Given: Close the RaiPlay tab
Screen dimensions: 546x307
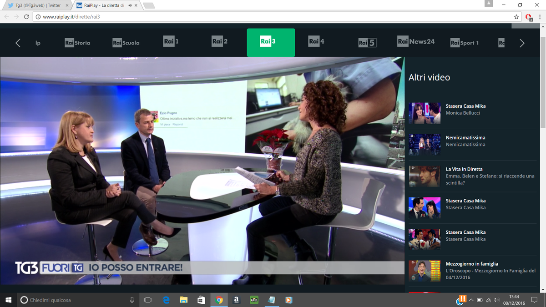Looking at the screenshot, I should pyautogui.click(x=136, y=5).
